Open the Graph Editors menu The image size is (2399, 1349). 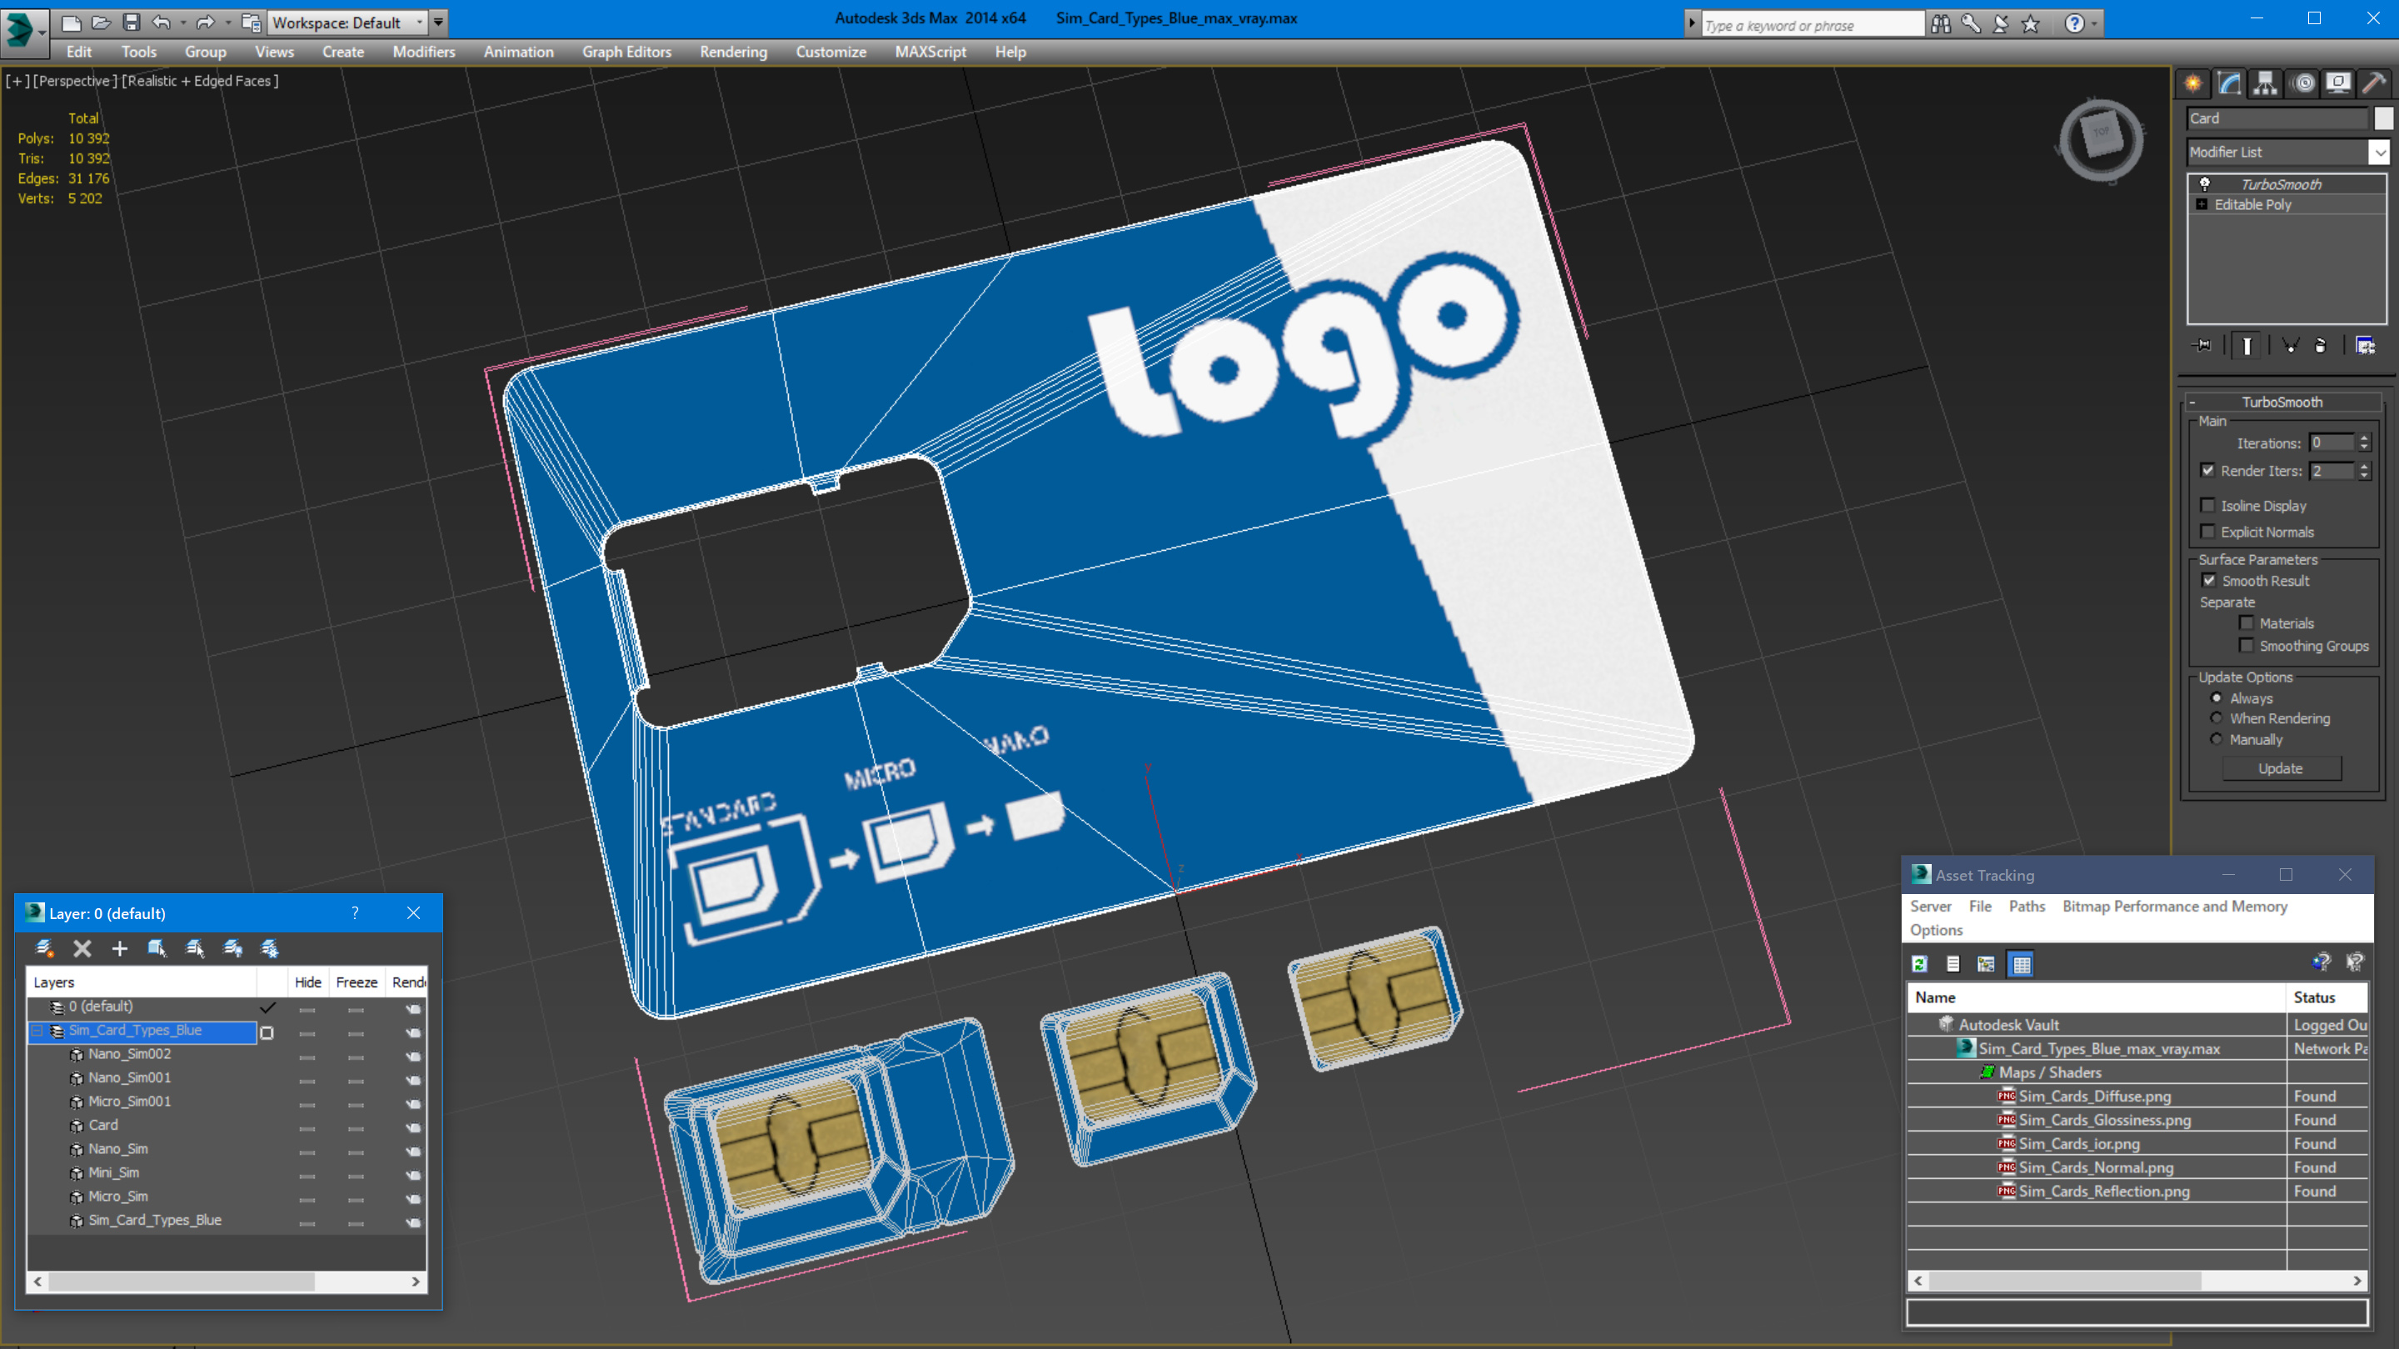pyautogui.click(x=626, y=52)
